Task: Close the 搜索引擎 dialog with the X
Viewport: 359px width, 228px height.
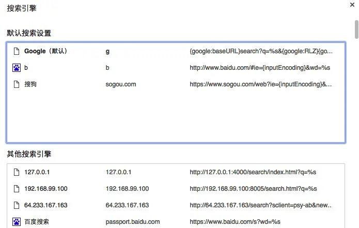Action: 352,5
